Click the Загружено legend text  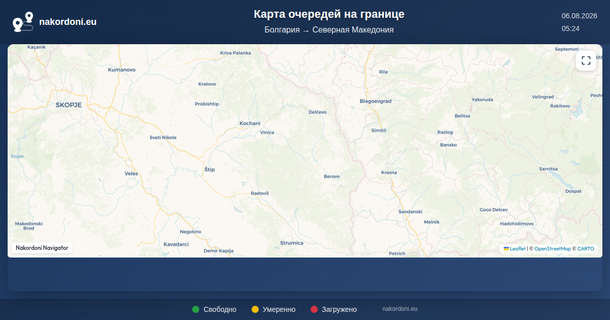339,309
